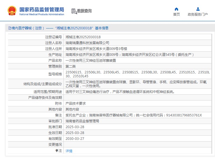
Task: Select remark with credit code 91430381796853761X
Action: click(x=134, y=115)
